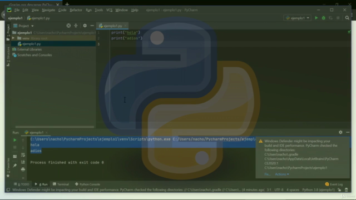Viewport: 356px width, 200px height.
Task: Rerun ejemplo1 in the Run panel
Action: tap(15, 140)
